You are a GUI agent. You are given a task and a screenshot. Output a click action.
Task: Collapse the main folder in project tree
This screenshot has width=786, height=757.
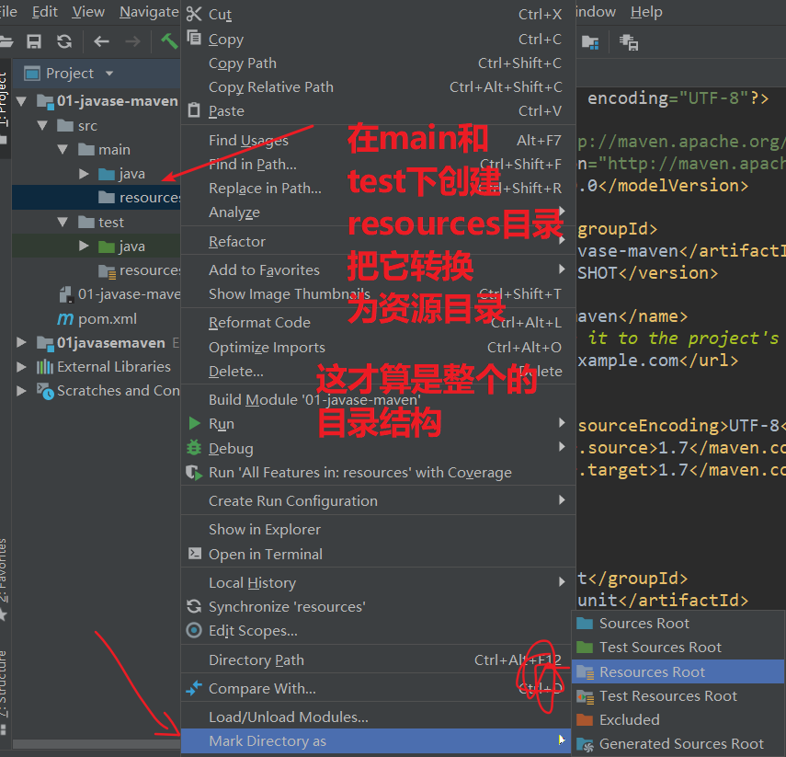pos(63,149)
